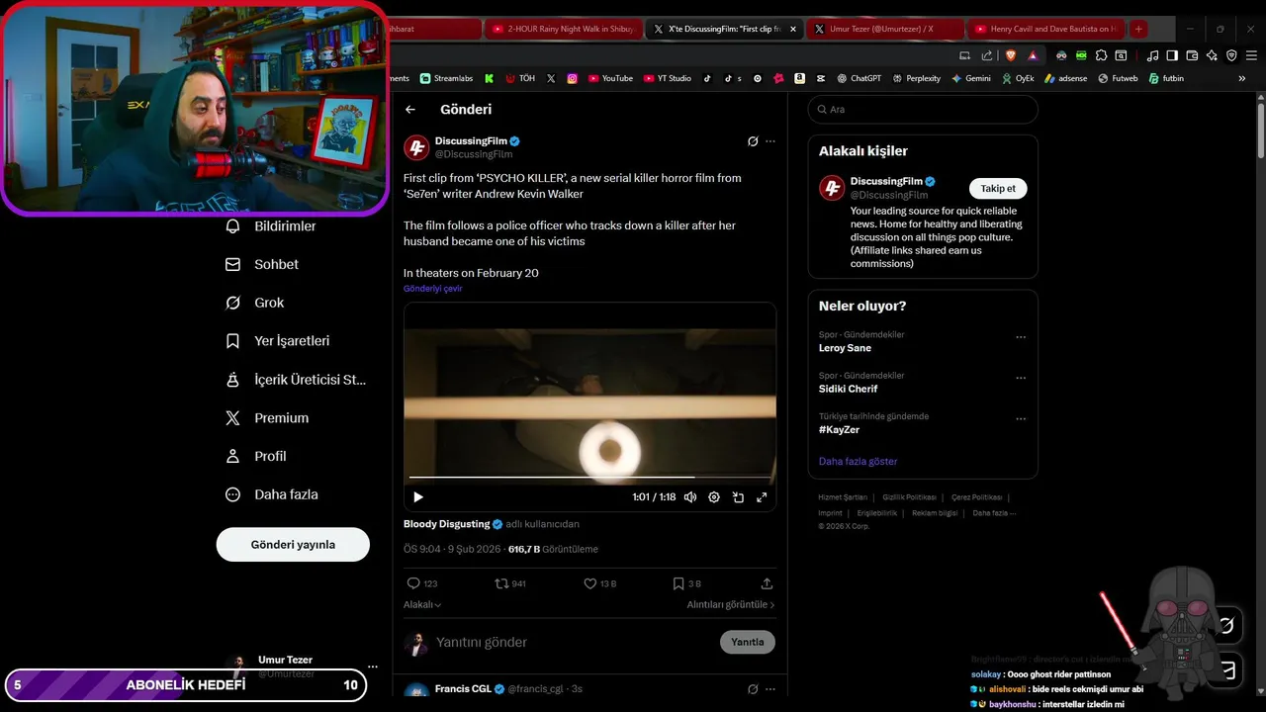The height and width of the screenshot is (712, 1266).
Task: Open Premium in sidebar
Action: [x=267, y=418]
